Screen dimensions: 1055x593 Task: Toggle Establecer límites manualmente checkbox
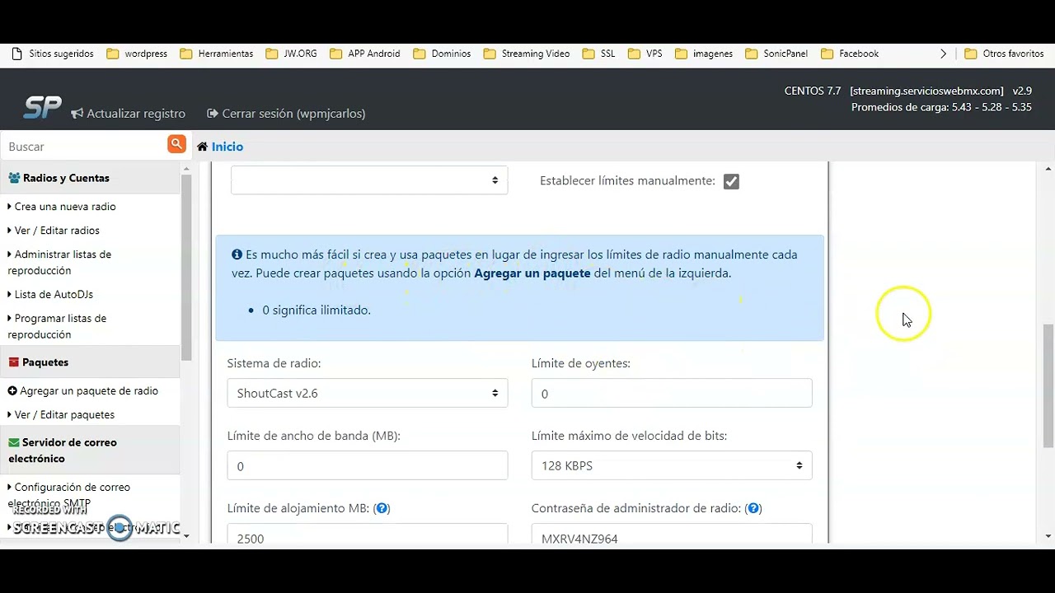[731, 181]
